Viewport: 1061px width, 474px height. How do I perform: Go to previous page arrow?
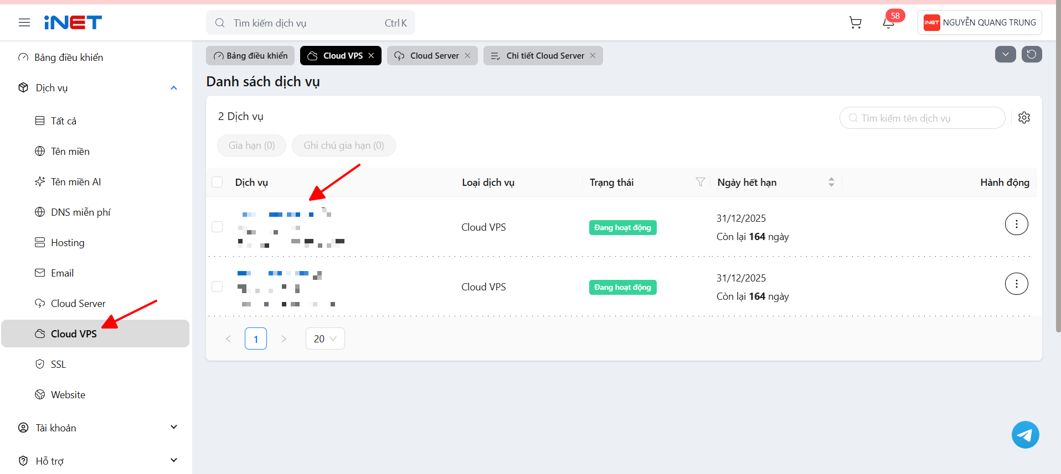coord(228,338)
